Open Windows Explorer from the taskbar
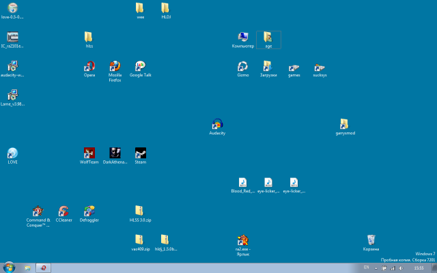 (27, 268)
